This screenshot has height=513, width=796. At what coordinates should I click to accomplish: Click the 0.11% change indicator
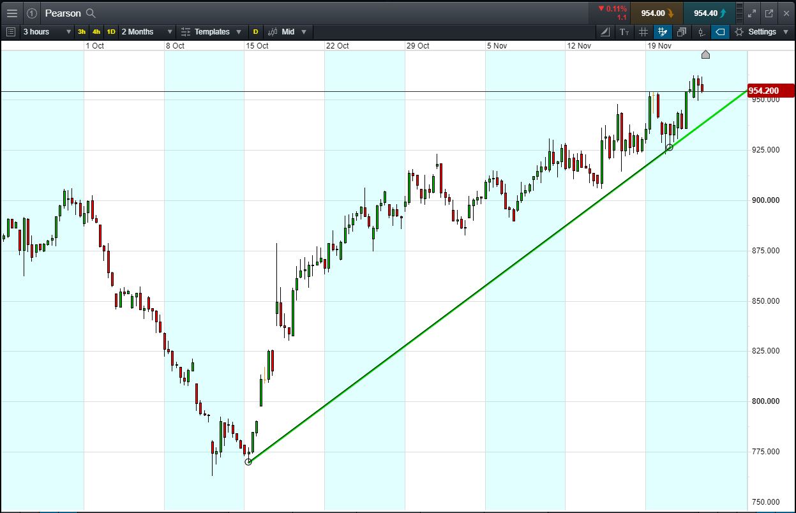tap(612, 9)
